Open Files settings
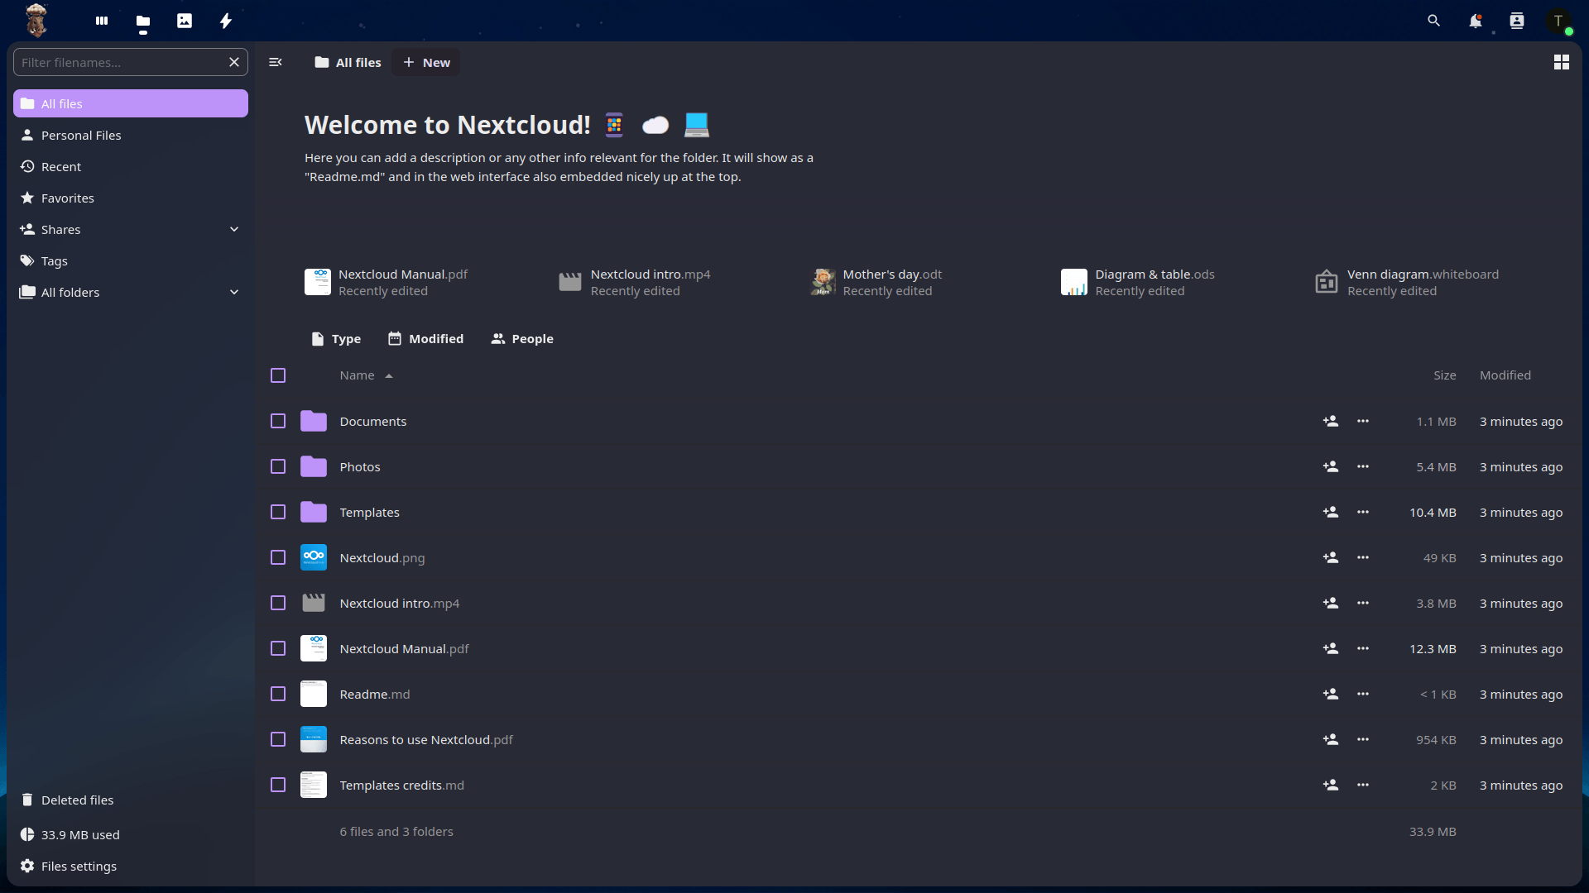This screenshot has height=893, width=1589. point(77,866)
